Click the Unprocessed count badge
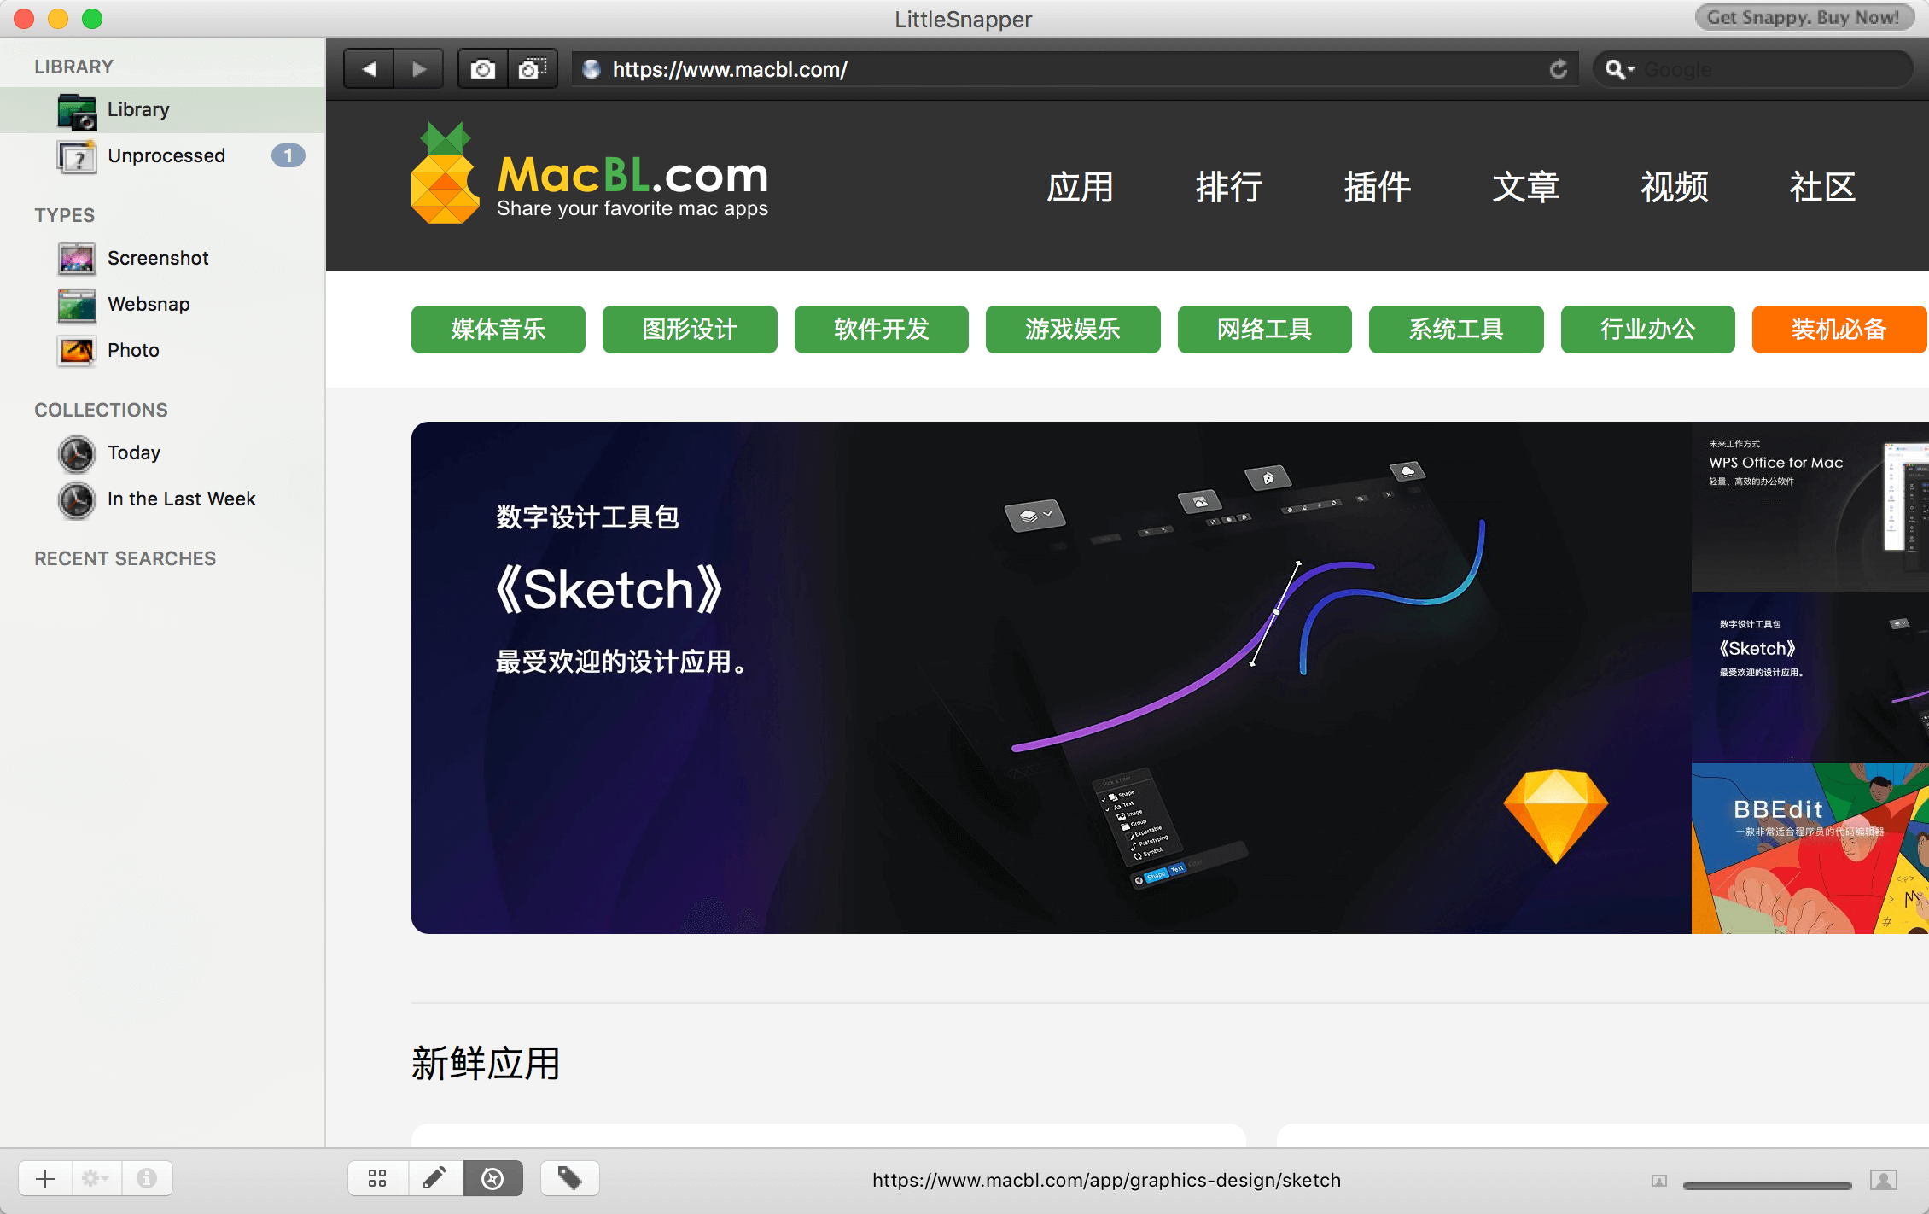The image size is (1929, 1214). coord(288,155)
